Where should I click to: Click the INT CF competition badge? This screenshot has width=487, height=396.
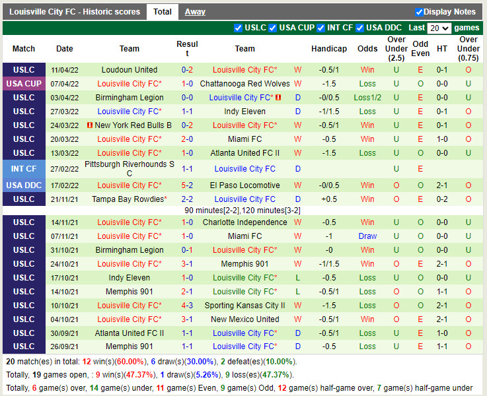click(x=24, y=169)
